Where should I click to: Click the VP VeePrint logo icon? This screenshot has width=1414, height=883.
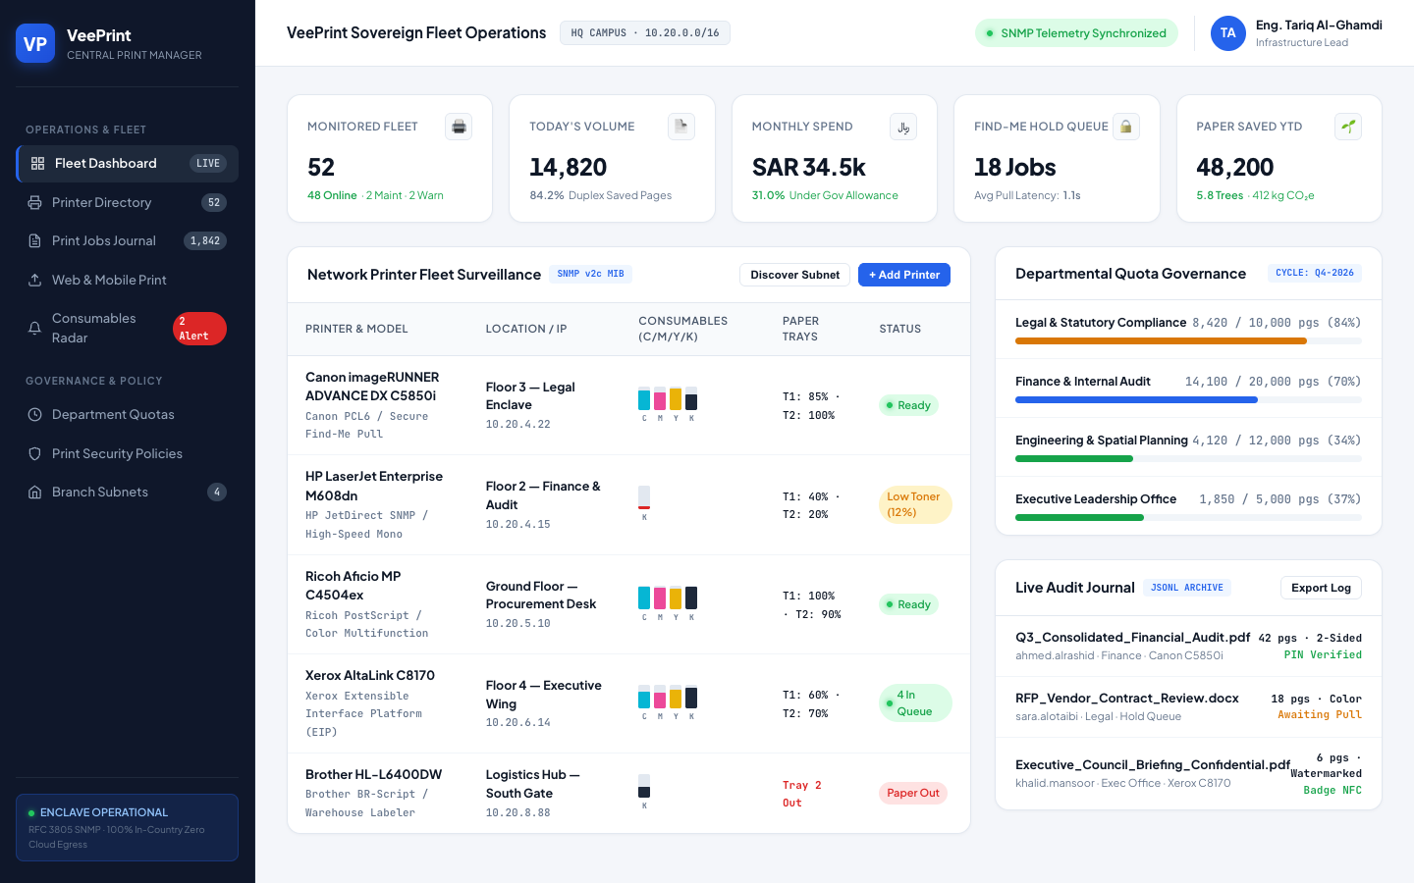(x=35, y=43)
